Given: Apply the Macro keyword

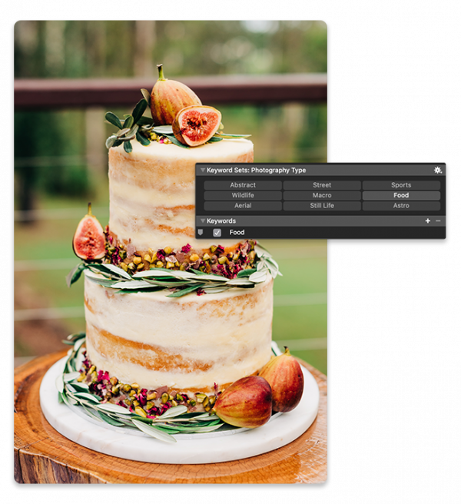Looking at the screenshot, I should [322, 196].
